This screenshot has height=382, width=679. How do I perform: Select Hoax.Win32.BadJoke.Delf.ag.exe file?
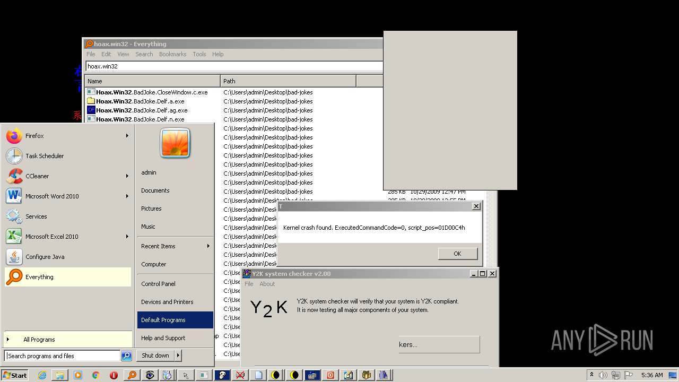(x=142, y=110)
